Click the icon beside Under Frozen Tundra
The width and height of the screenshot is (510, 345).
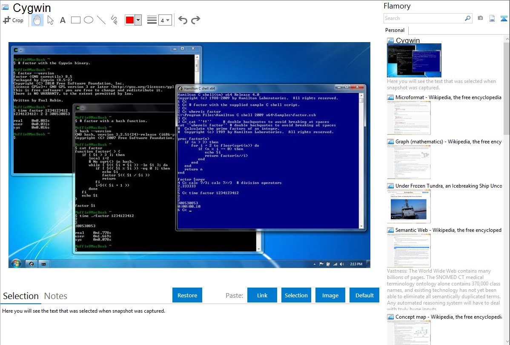click(390, 186)
